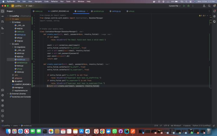Open IDE settings gear
The width and height of the screenshot is (217, 136).
coord(214,6)
